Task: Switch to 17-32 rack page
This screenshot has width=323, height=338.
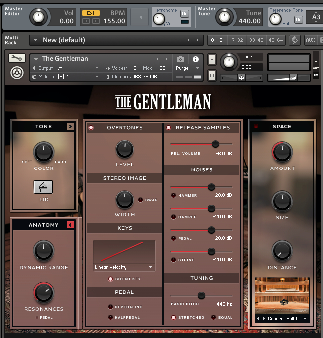Action: (x=236, y=40)
